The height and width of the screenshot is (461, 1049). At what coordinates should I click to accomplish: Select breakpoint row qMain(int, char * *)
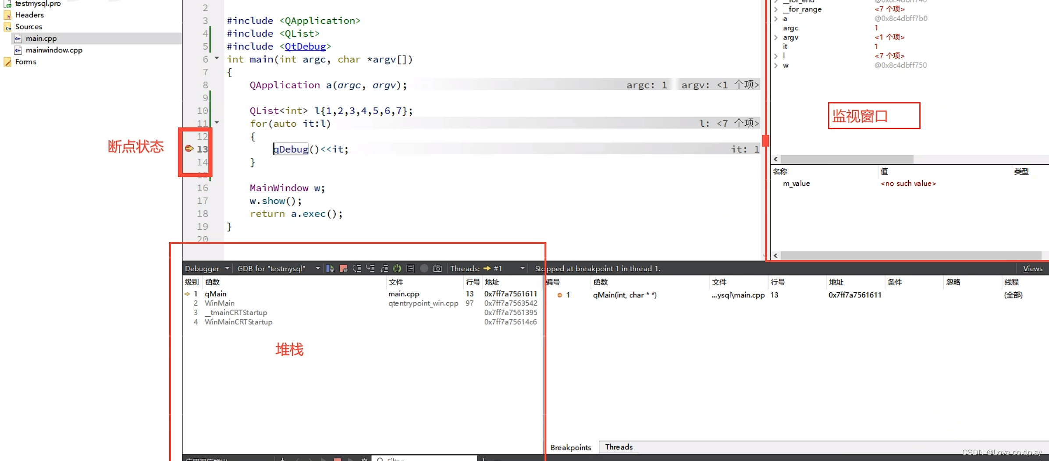pyautogui.click(x=625, y=295)
